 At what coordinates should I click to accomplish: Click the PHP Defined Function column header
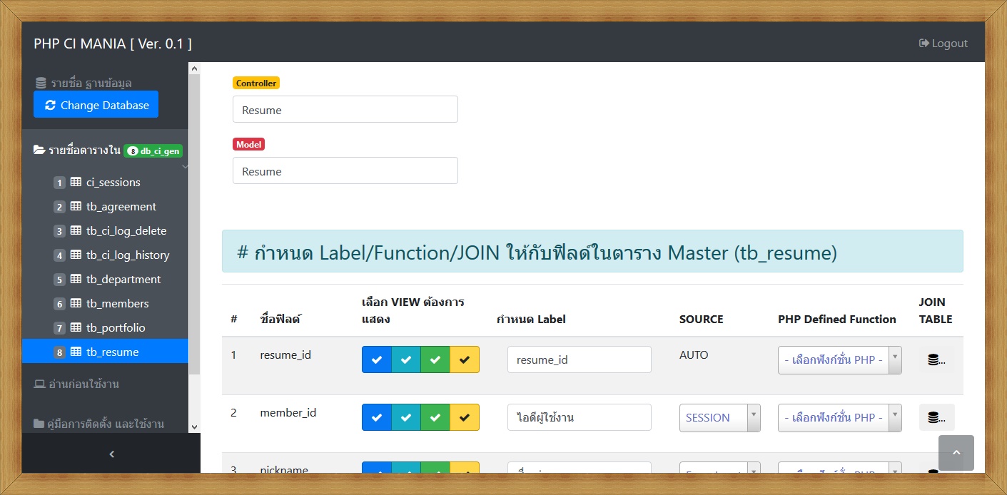click(837, 319)
